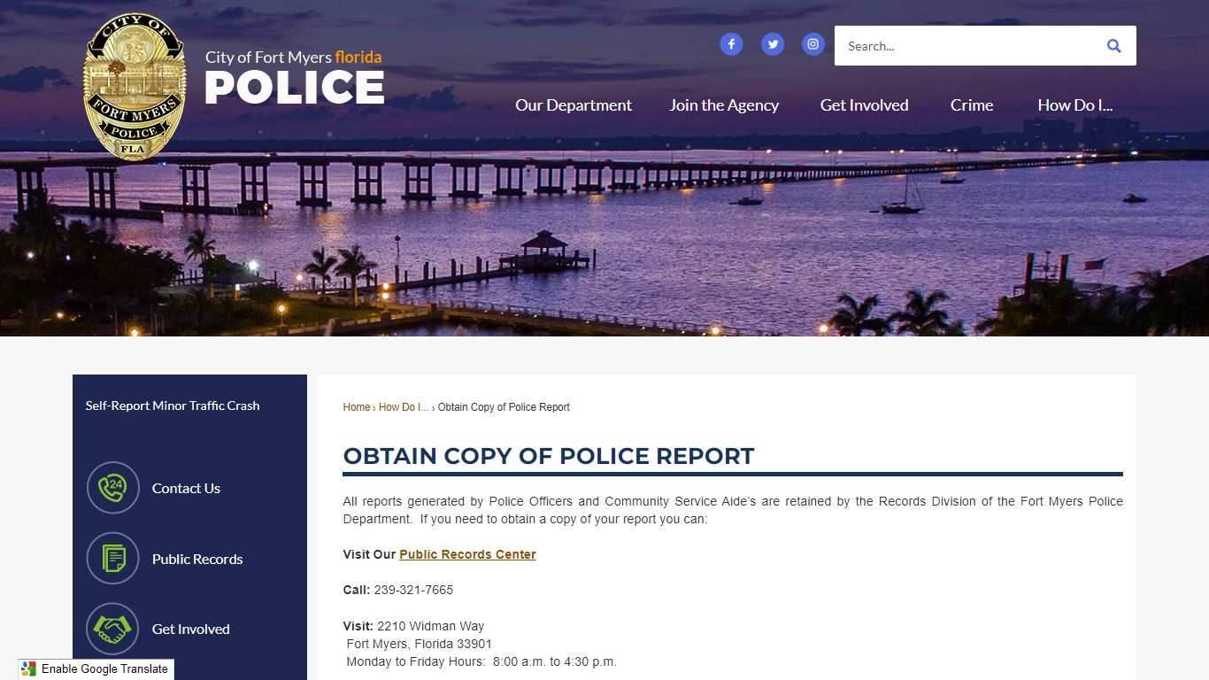1209x680 pixels.
Task: Open the How Do I... navigation menu
Action: coord(1075,105)
